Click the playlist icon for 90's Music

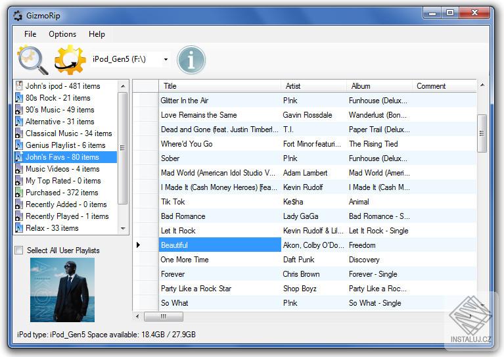[x=19, y=110]
